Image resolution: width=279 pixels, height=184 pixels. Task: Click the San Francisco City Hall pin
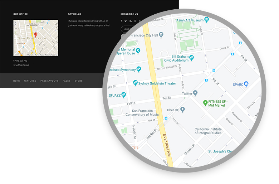click(x=161, y=35)
